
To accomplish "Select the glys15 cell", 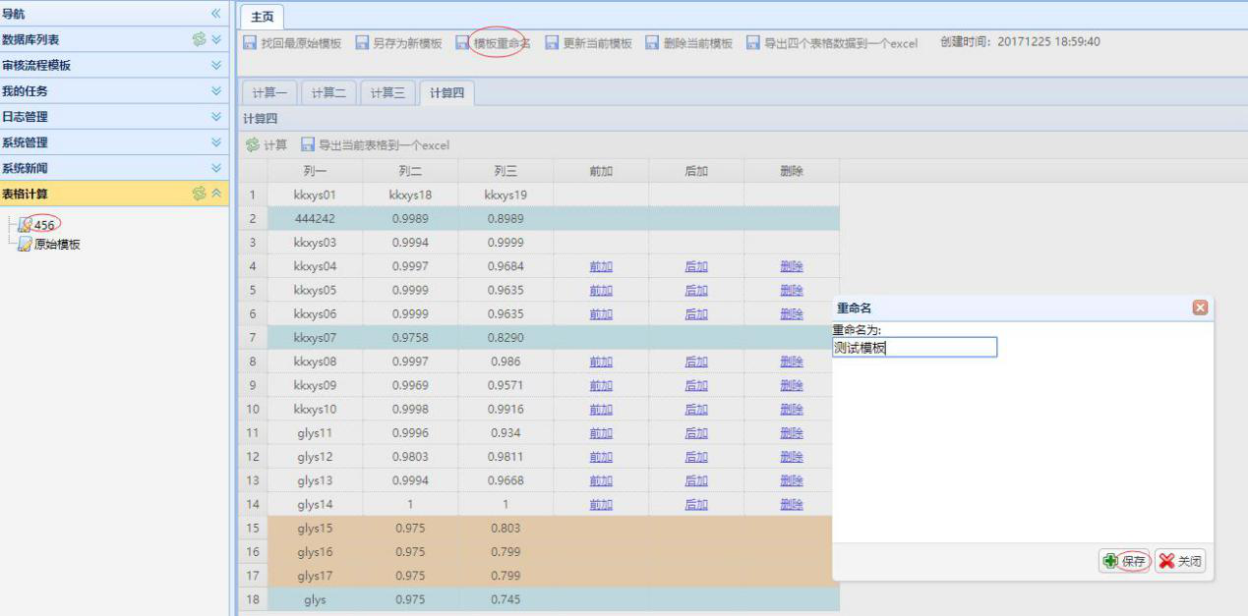I will 315,528.
